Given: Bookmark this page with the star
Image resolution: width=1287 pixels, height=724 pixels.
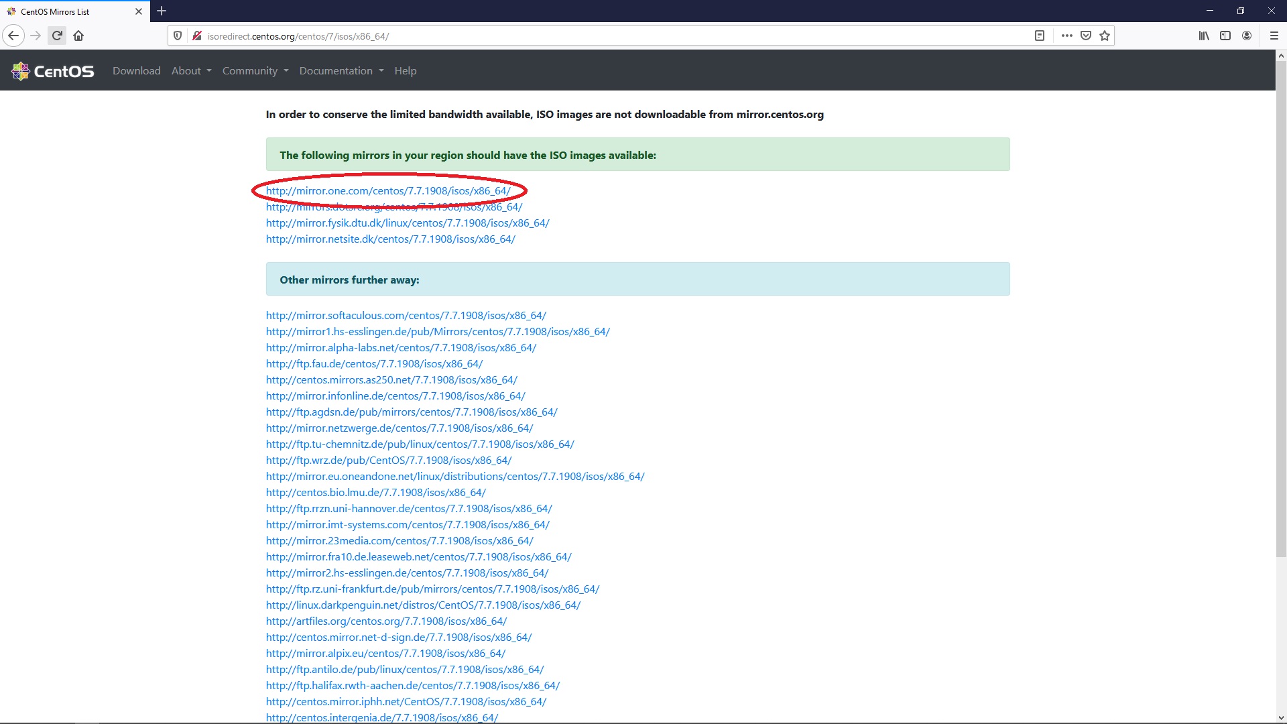Looking at the screenshot, I should coord(1105,36).
